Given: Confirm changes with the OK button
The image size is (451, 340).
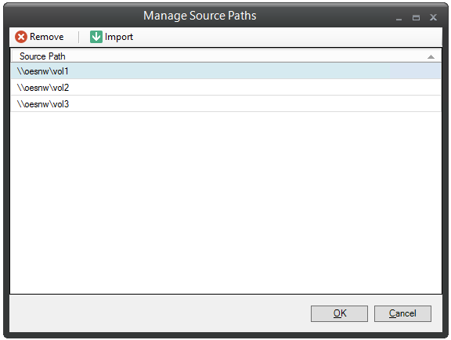Looking at the screenshot, I should point(339,313).
